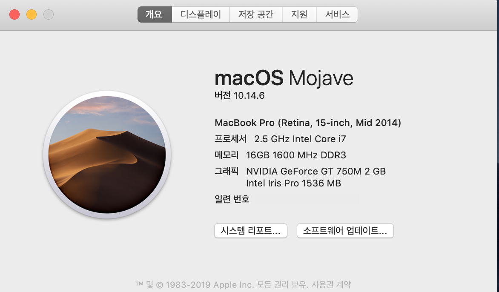This screenshot has height=292, width=499.
Task: Switch to the 디스플레이 tab
Action: tap(201, 14)
